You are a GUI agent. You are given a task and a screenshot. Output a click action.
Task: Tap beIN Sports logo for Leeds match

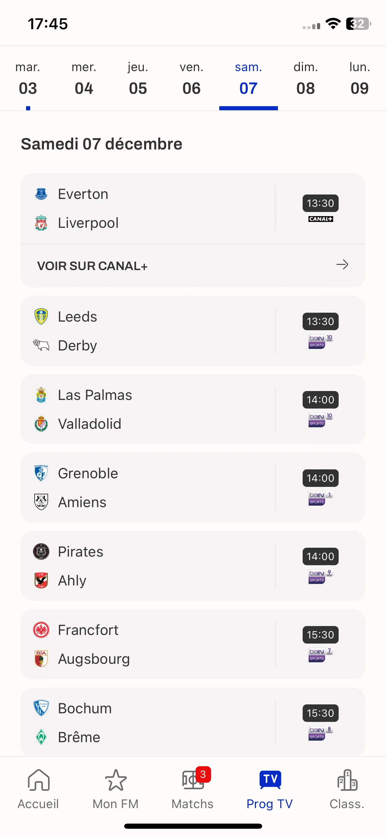(320, 342)
